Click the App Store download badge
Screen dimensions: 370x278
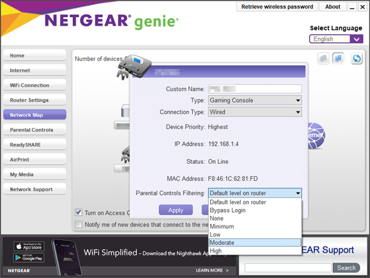click(29, 246)
